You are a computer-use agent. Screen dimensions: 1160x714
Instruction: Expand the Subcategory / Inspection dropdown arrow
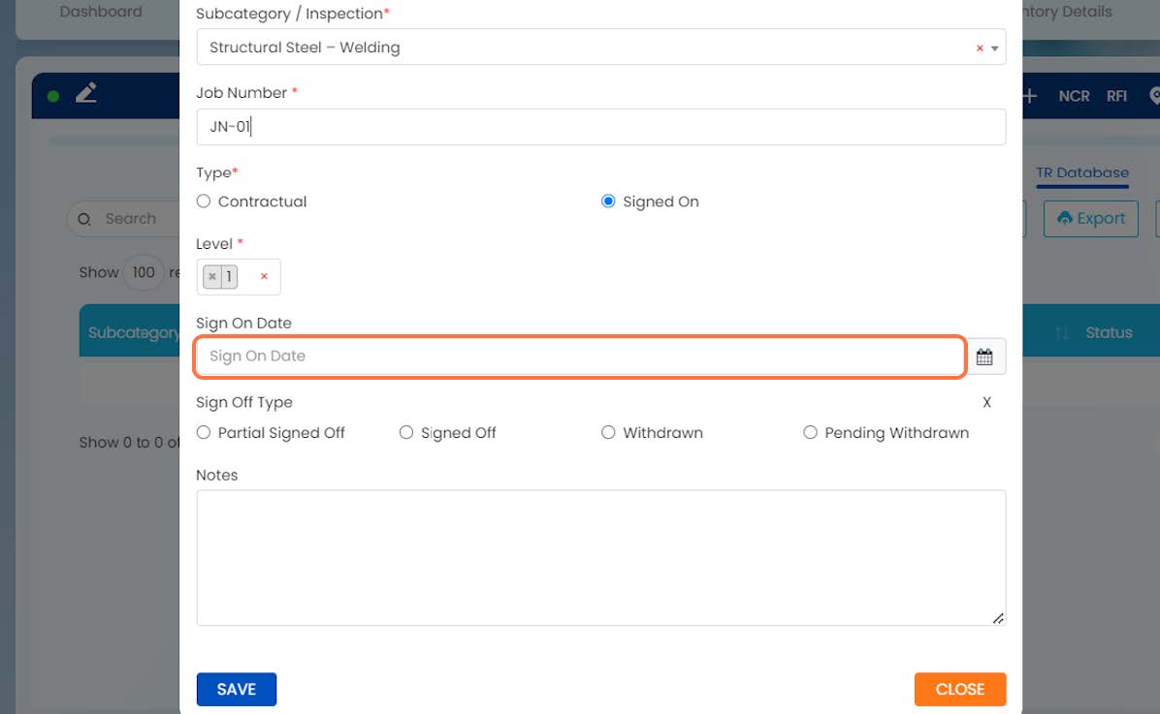tap(995, 48)
